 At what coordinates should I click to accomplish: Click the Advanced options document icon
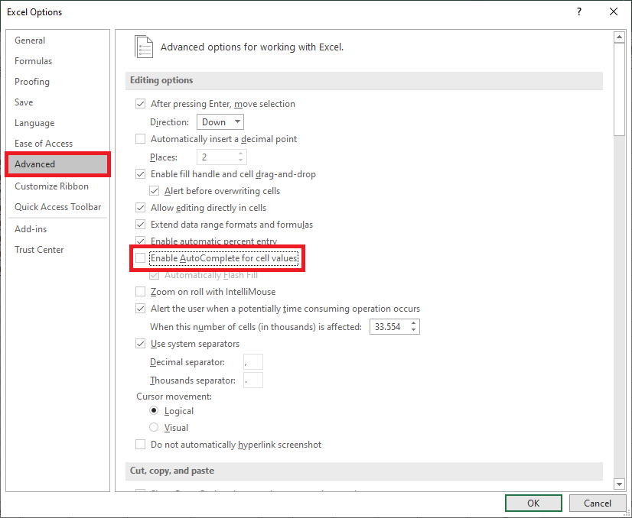pyautogui.click(x=144, y=47)
